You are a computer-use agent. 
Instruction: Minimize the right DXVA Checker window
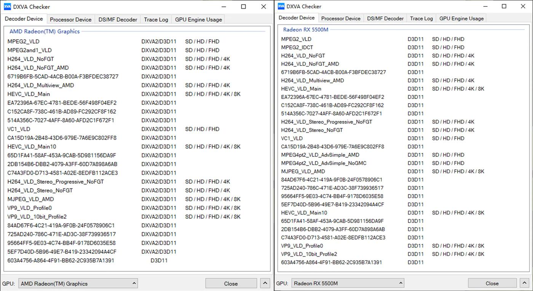[485, 6]
